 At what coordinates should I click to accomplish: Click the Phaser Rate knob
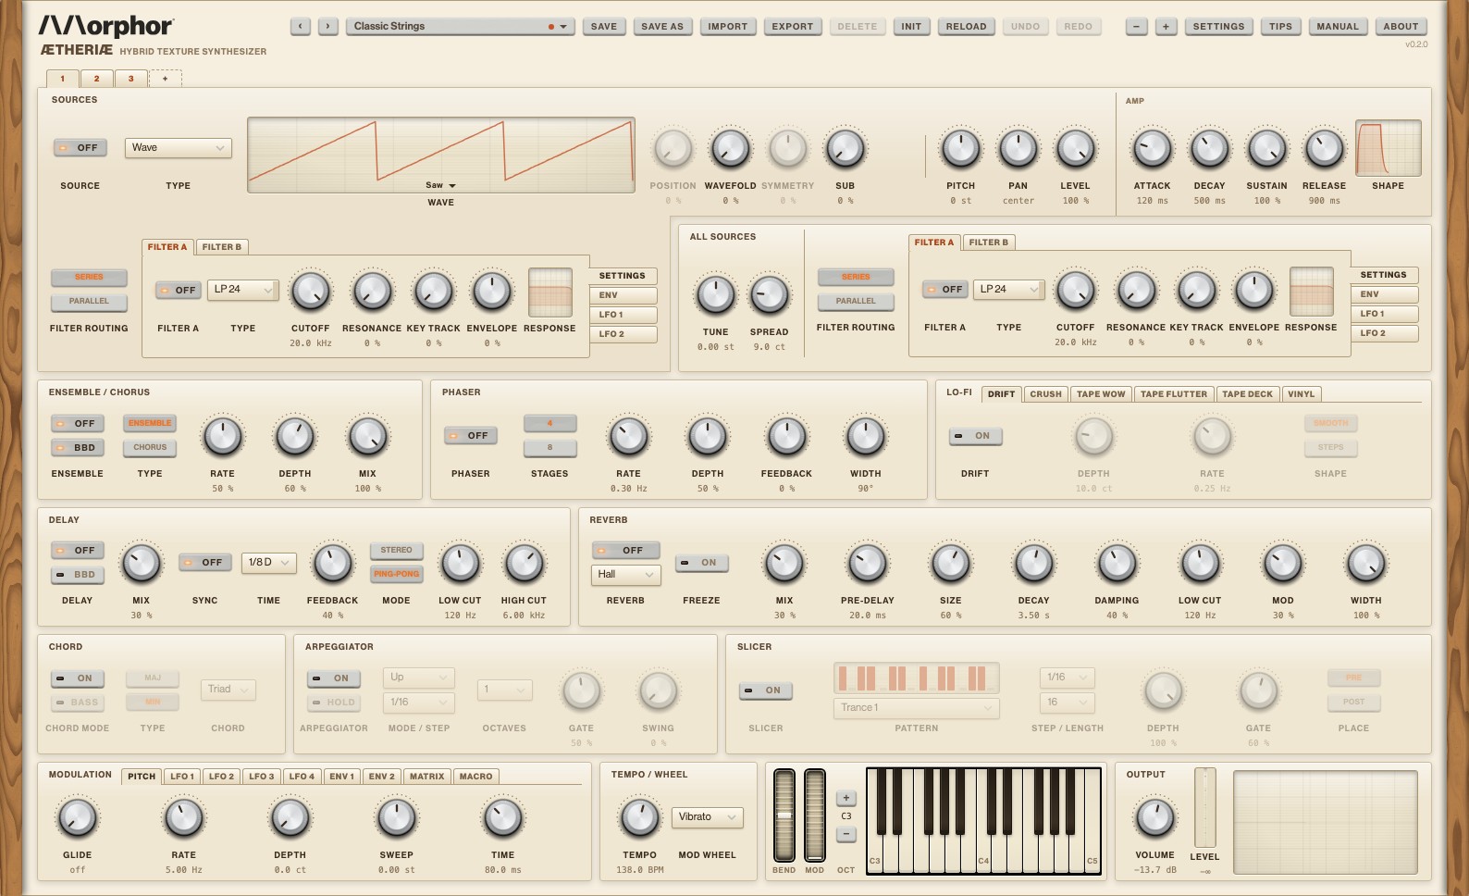point(628,436)
